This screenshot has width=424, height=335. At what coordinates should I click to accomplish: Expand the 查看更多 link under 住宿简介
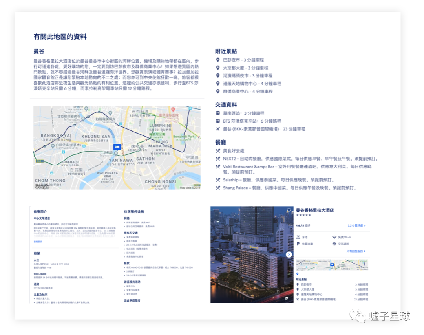[x=38, y=242]
